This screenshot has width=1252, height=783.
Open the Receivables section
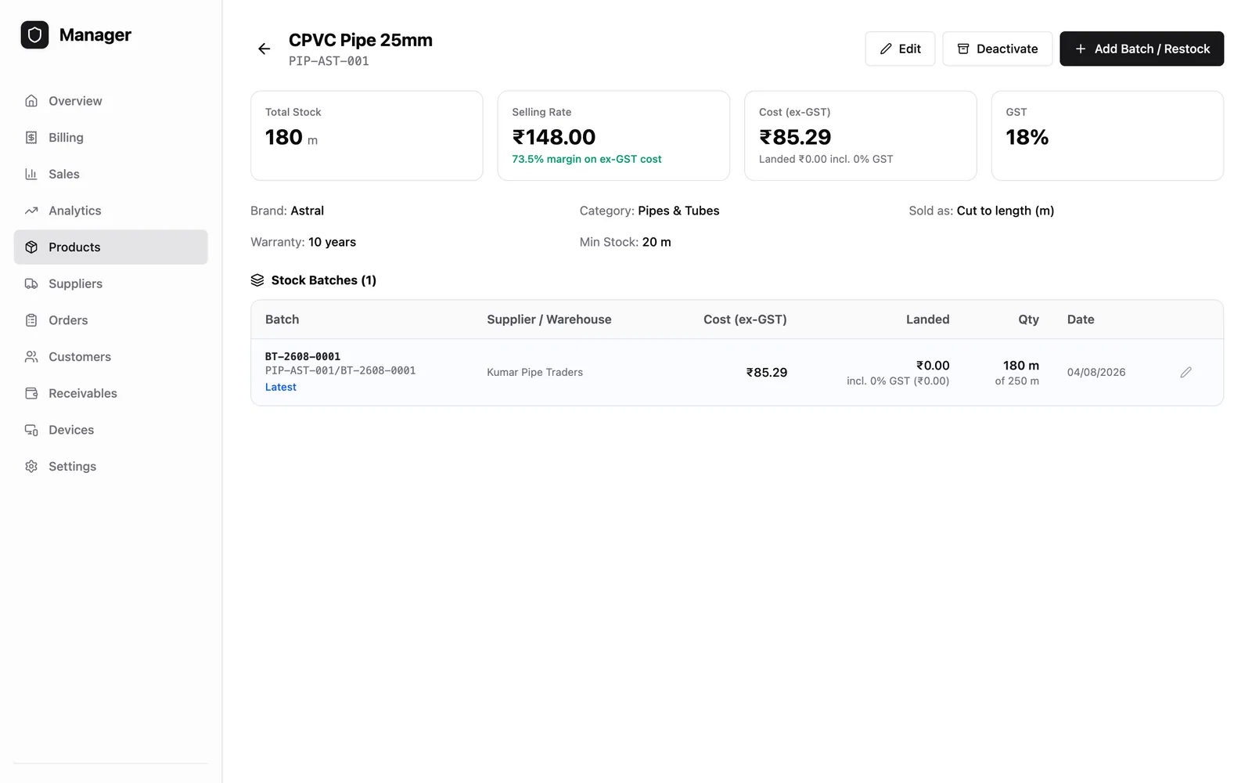[x=111, y=393]
